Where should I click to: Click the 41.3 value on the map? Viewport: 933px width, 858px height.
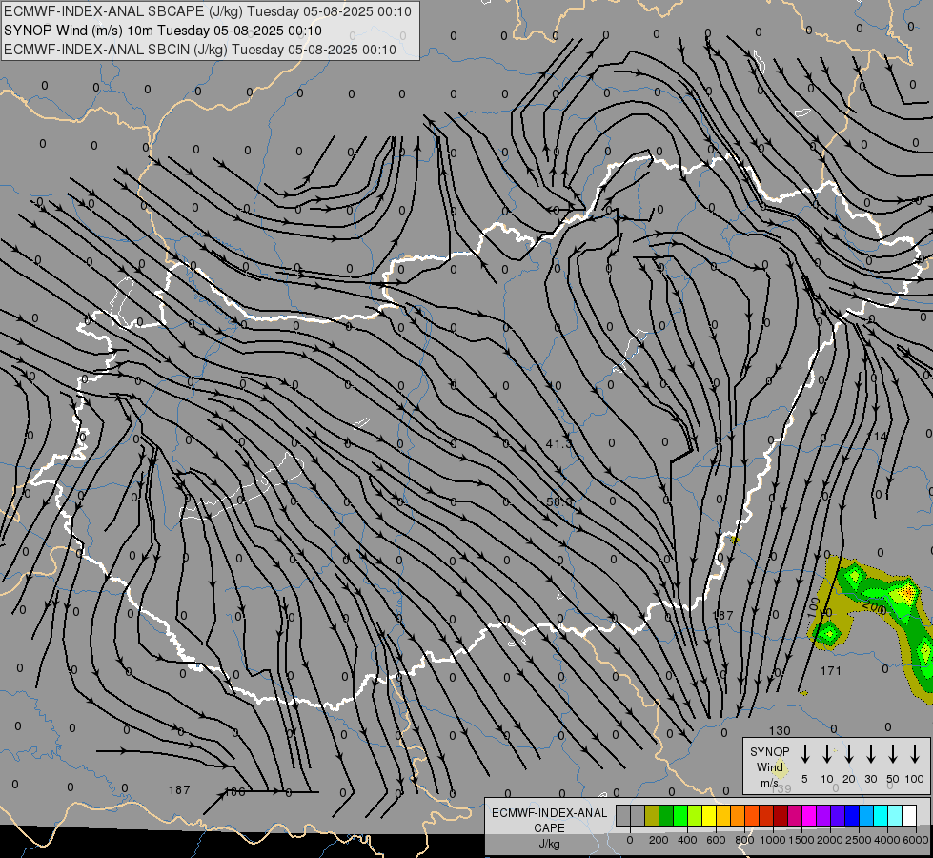point(558,443)
